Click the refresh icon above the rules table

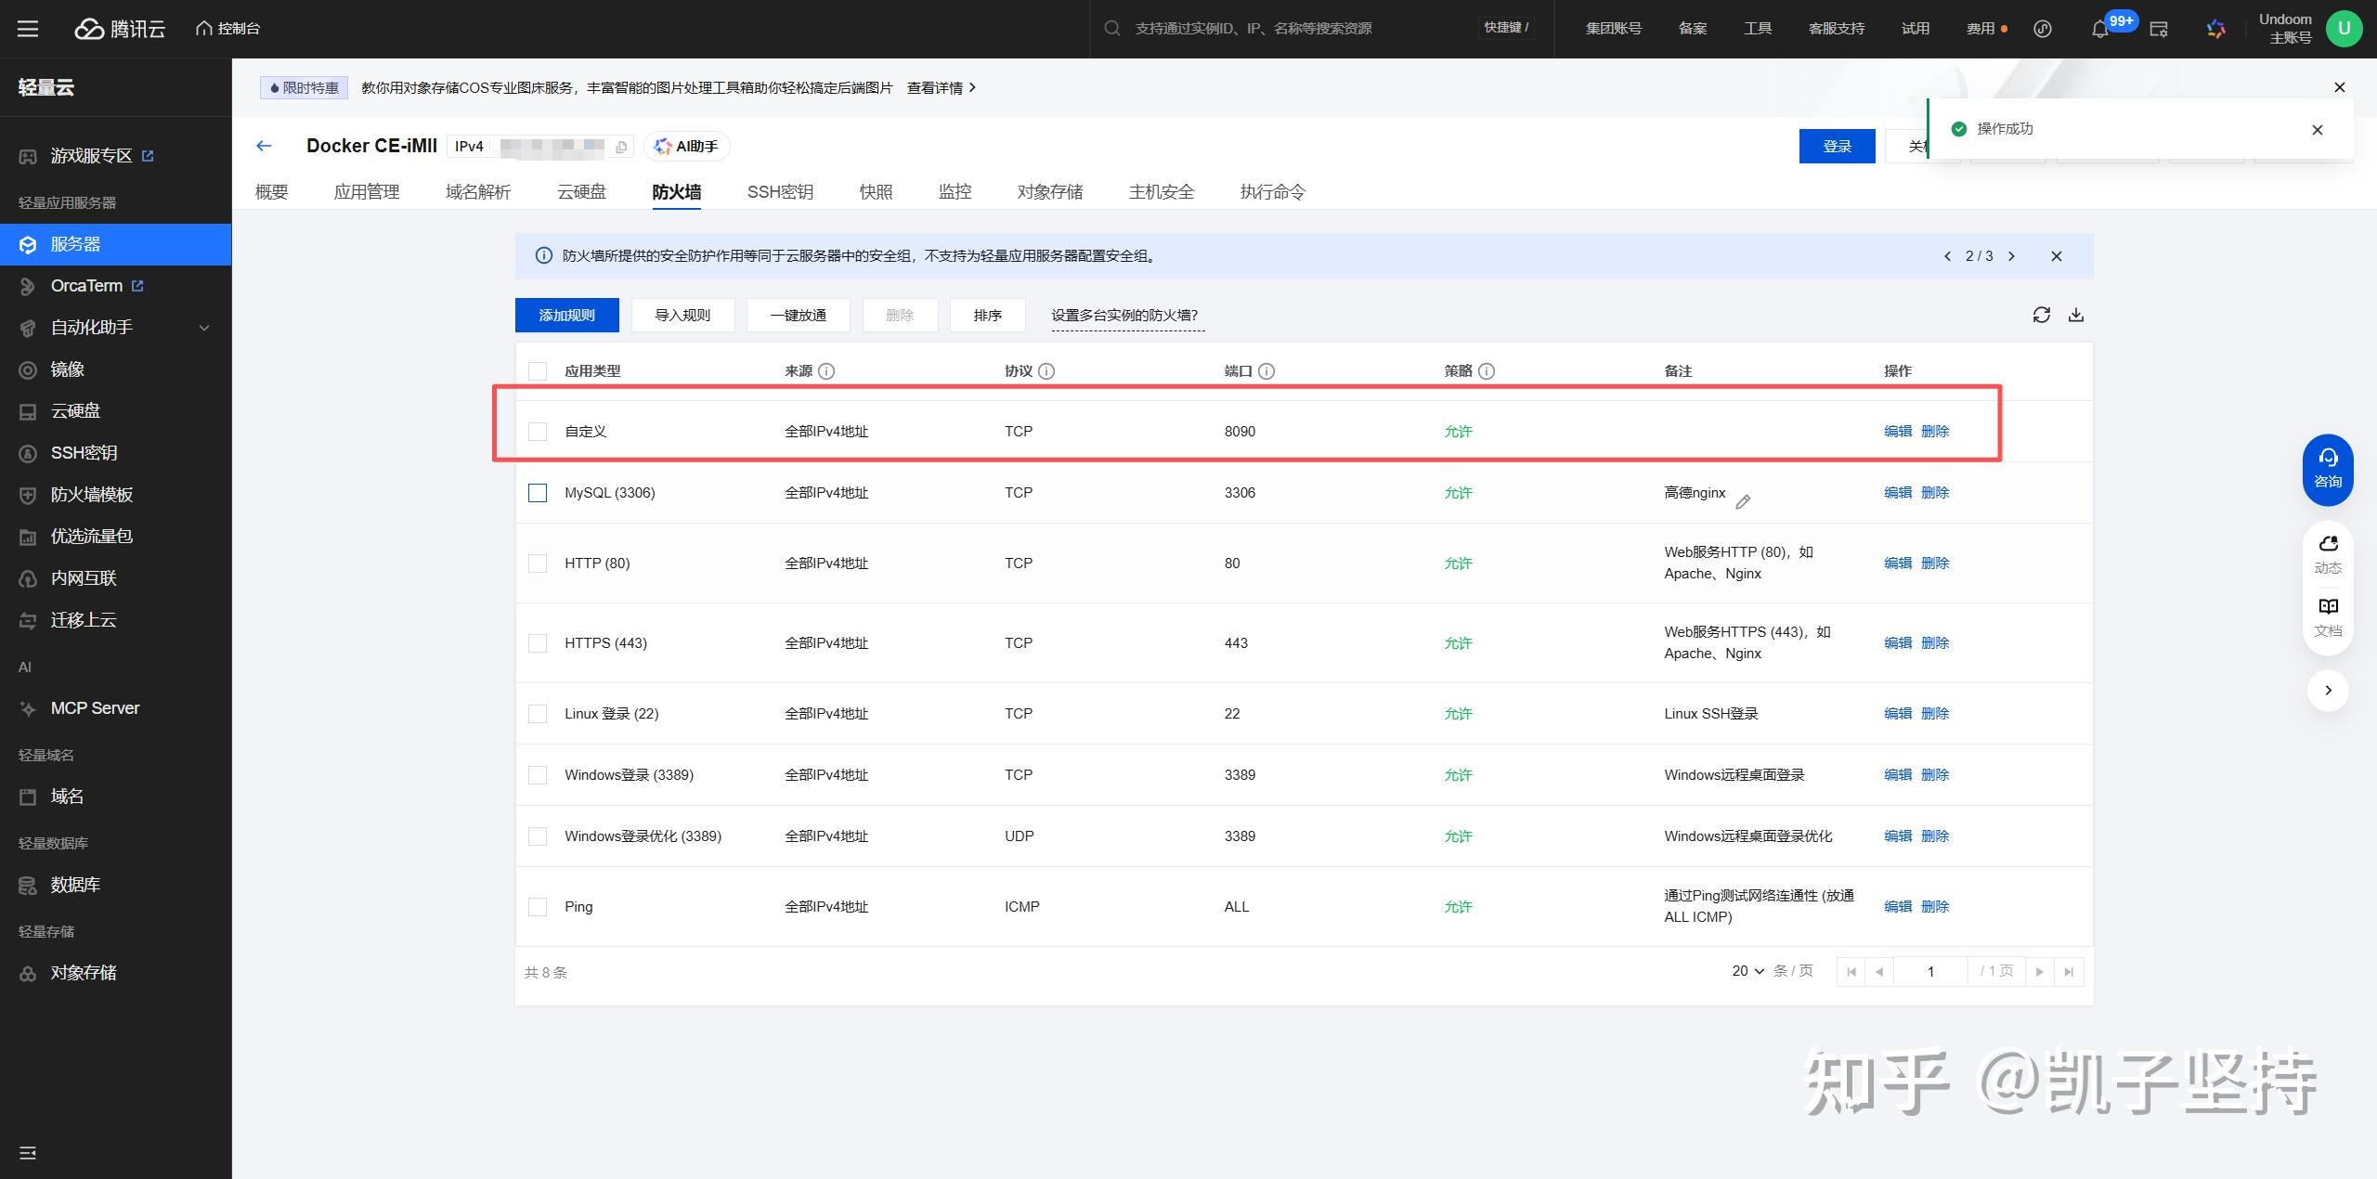[2041, 315]
